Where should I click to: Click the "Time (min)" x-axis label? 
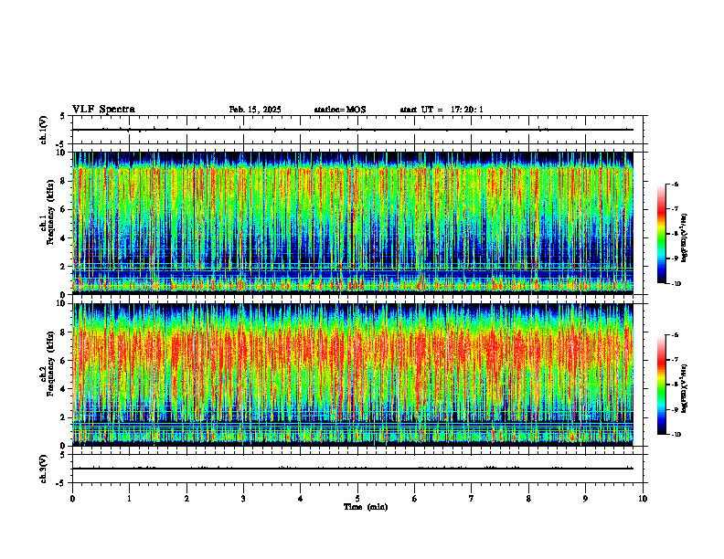(366, 507)
